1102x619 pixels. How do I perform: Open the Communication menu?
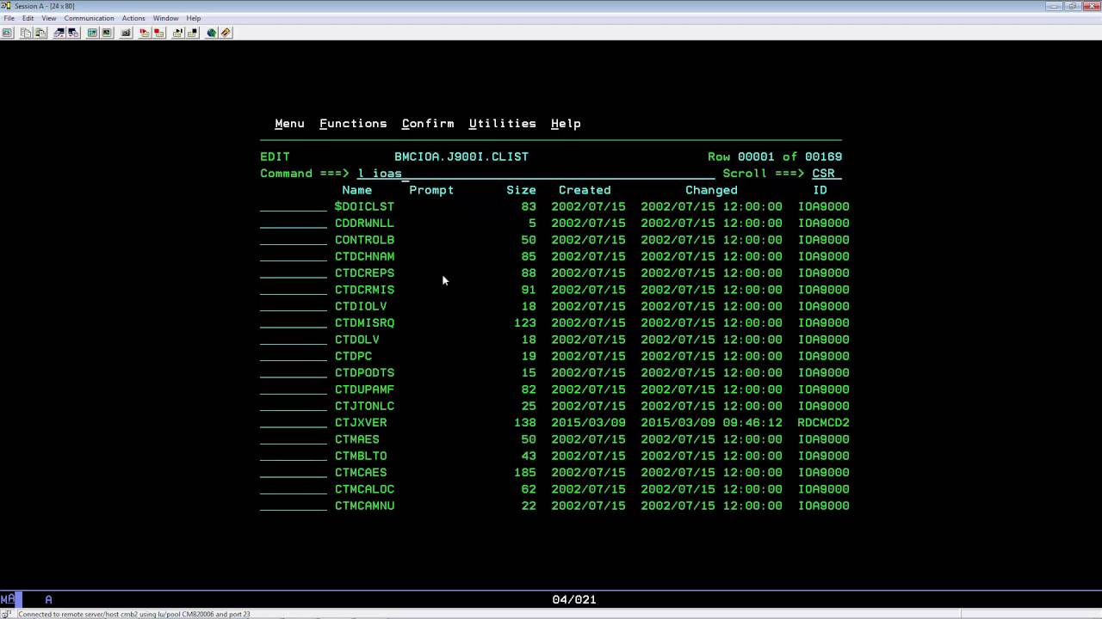89,18
